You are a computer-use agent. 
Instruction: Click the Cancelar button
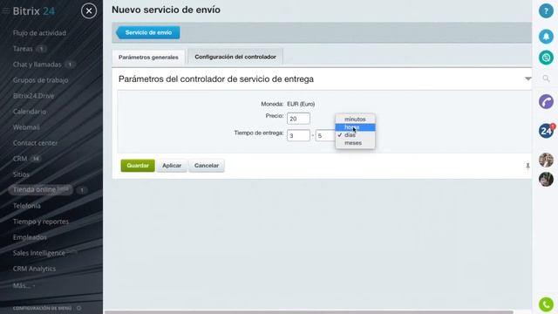(207, 166)
